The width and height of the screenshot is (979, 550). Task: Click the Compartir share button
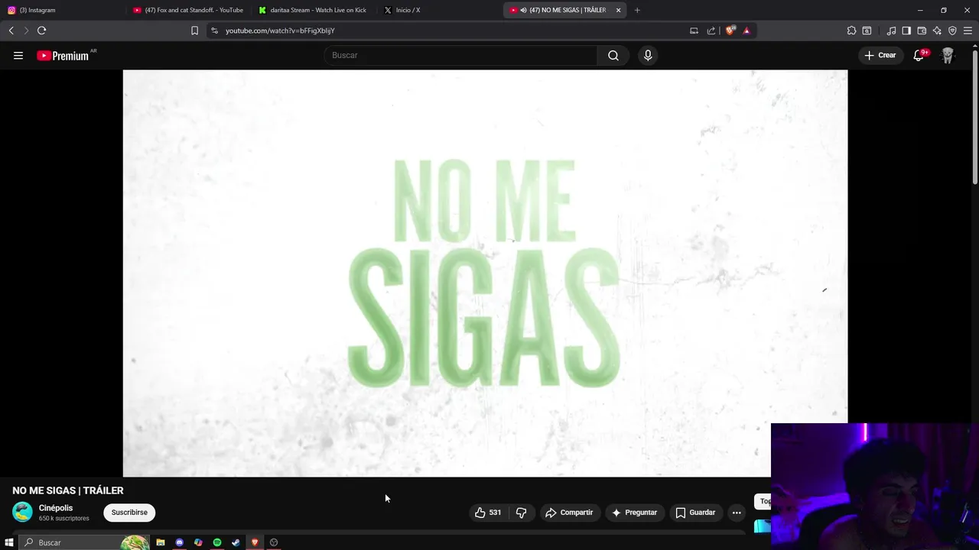(569, 513)
